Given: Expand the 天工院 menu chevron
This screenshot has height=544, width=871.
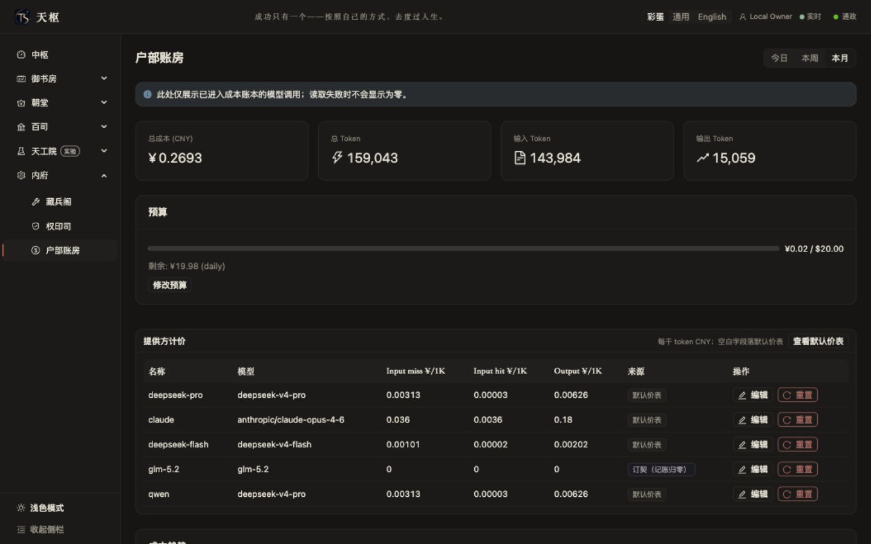Looking at the screenshot, I should coord(104,151).
